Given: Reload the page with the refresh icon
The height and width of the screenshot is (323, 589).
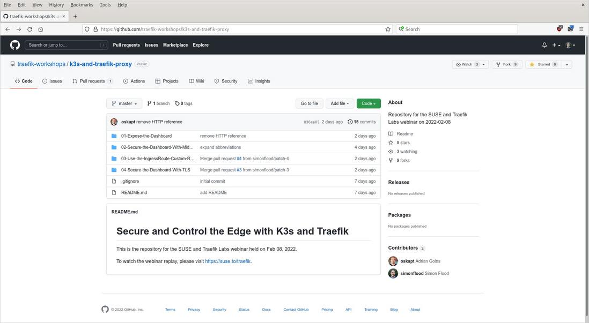Looking at the screenshot, I should [x=30, y=29].
